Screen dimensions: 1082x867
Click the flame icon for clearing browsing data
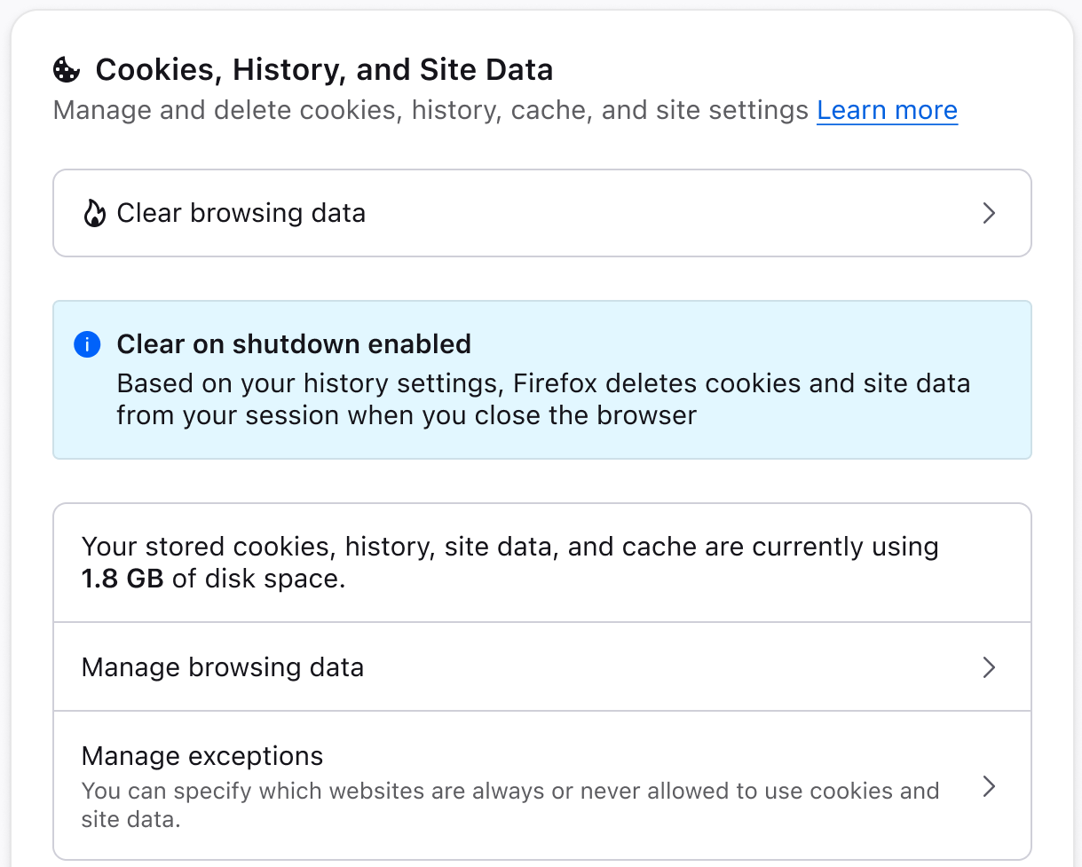pos(94,214)
